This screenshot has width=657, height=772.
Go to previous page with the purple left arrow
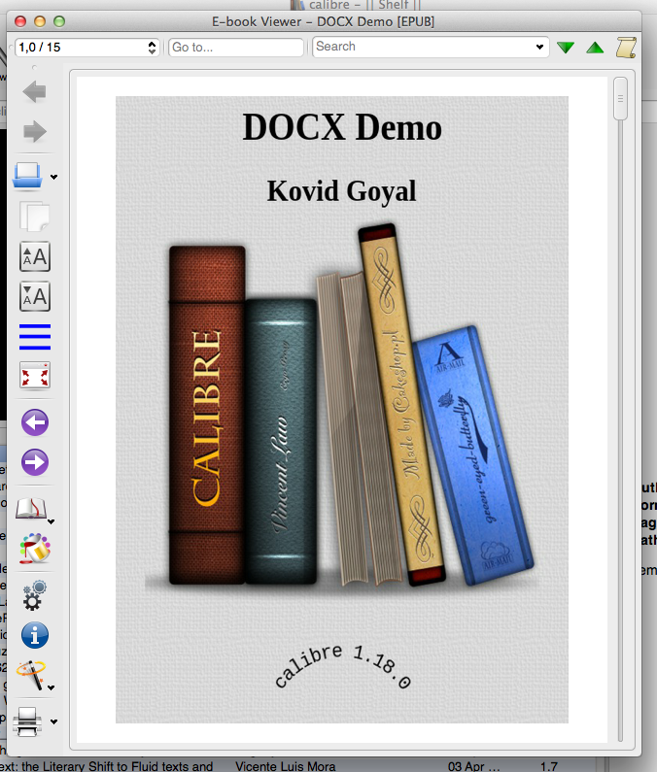[x=34, y=422]
